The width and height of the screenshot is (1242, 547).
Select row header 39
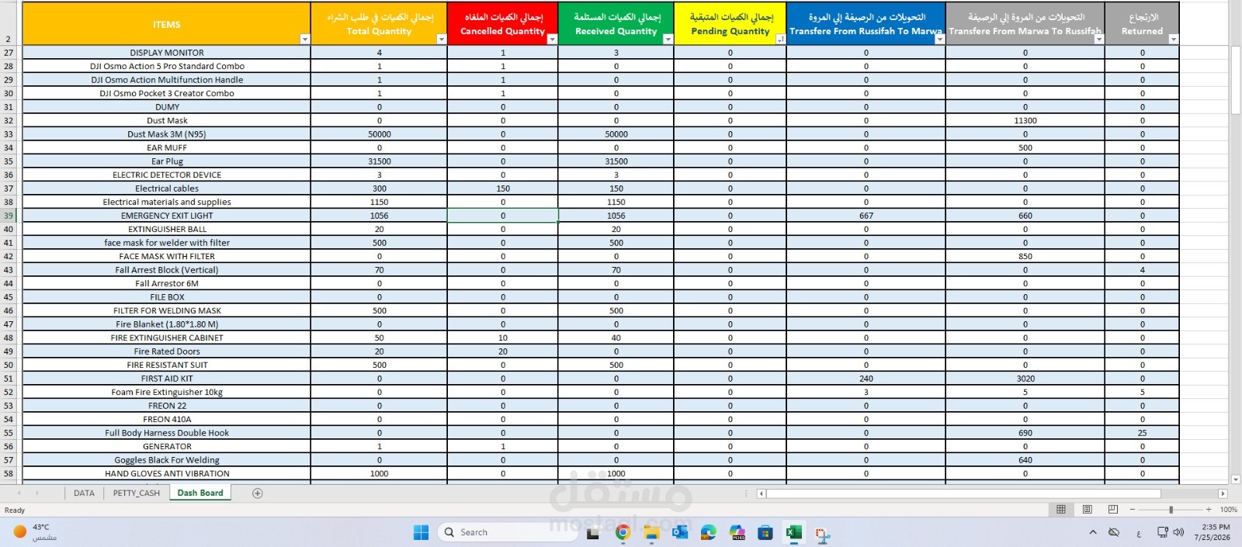click(9, 216)
